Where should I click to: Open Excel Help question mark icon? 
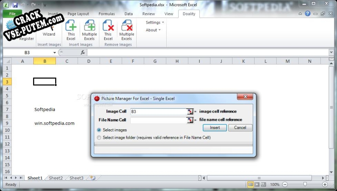(x=308, y=13)
